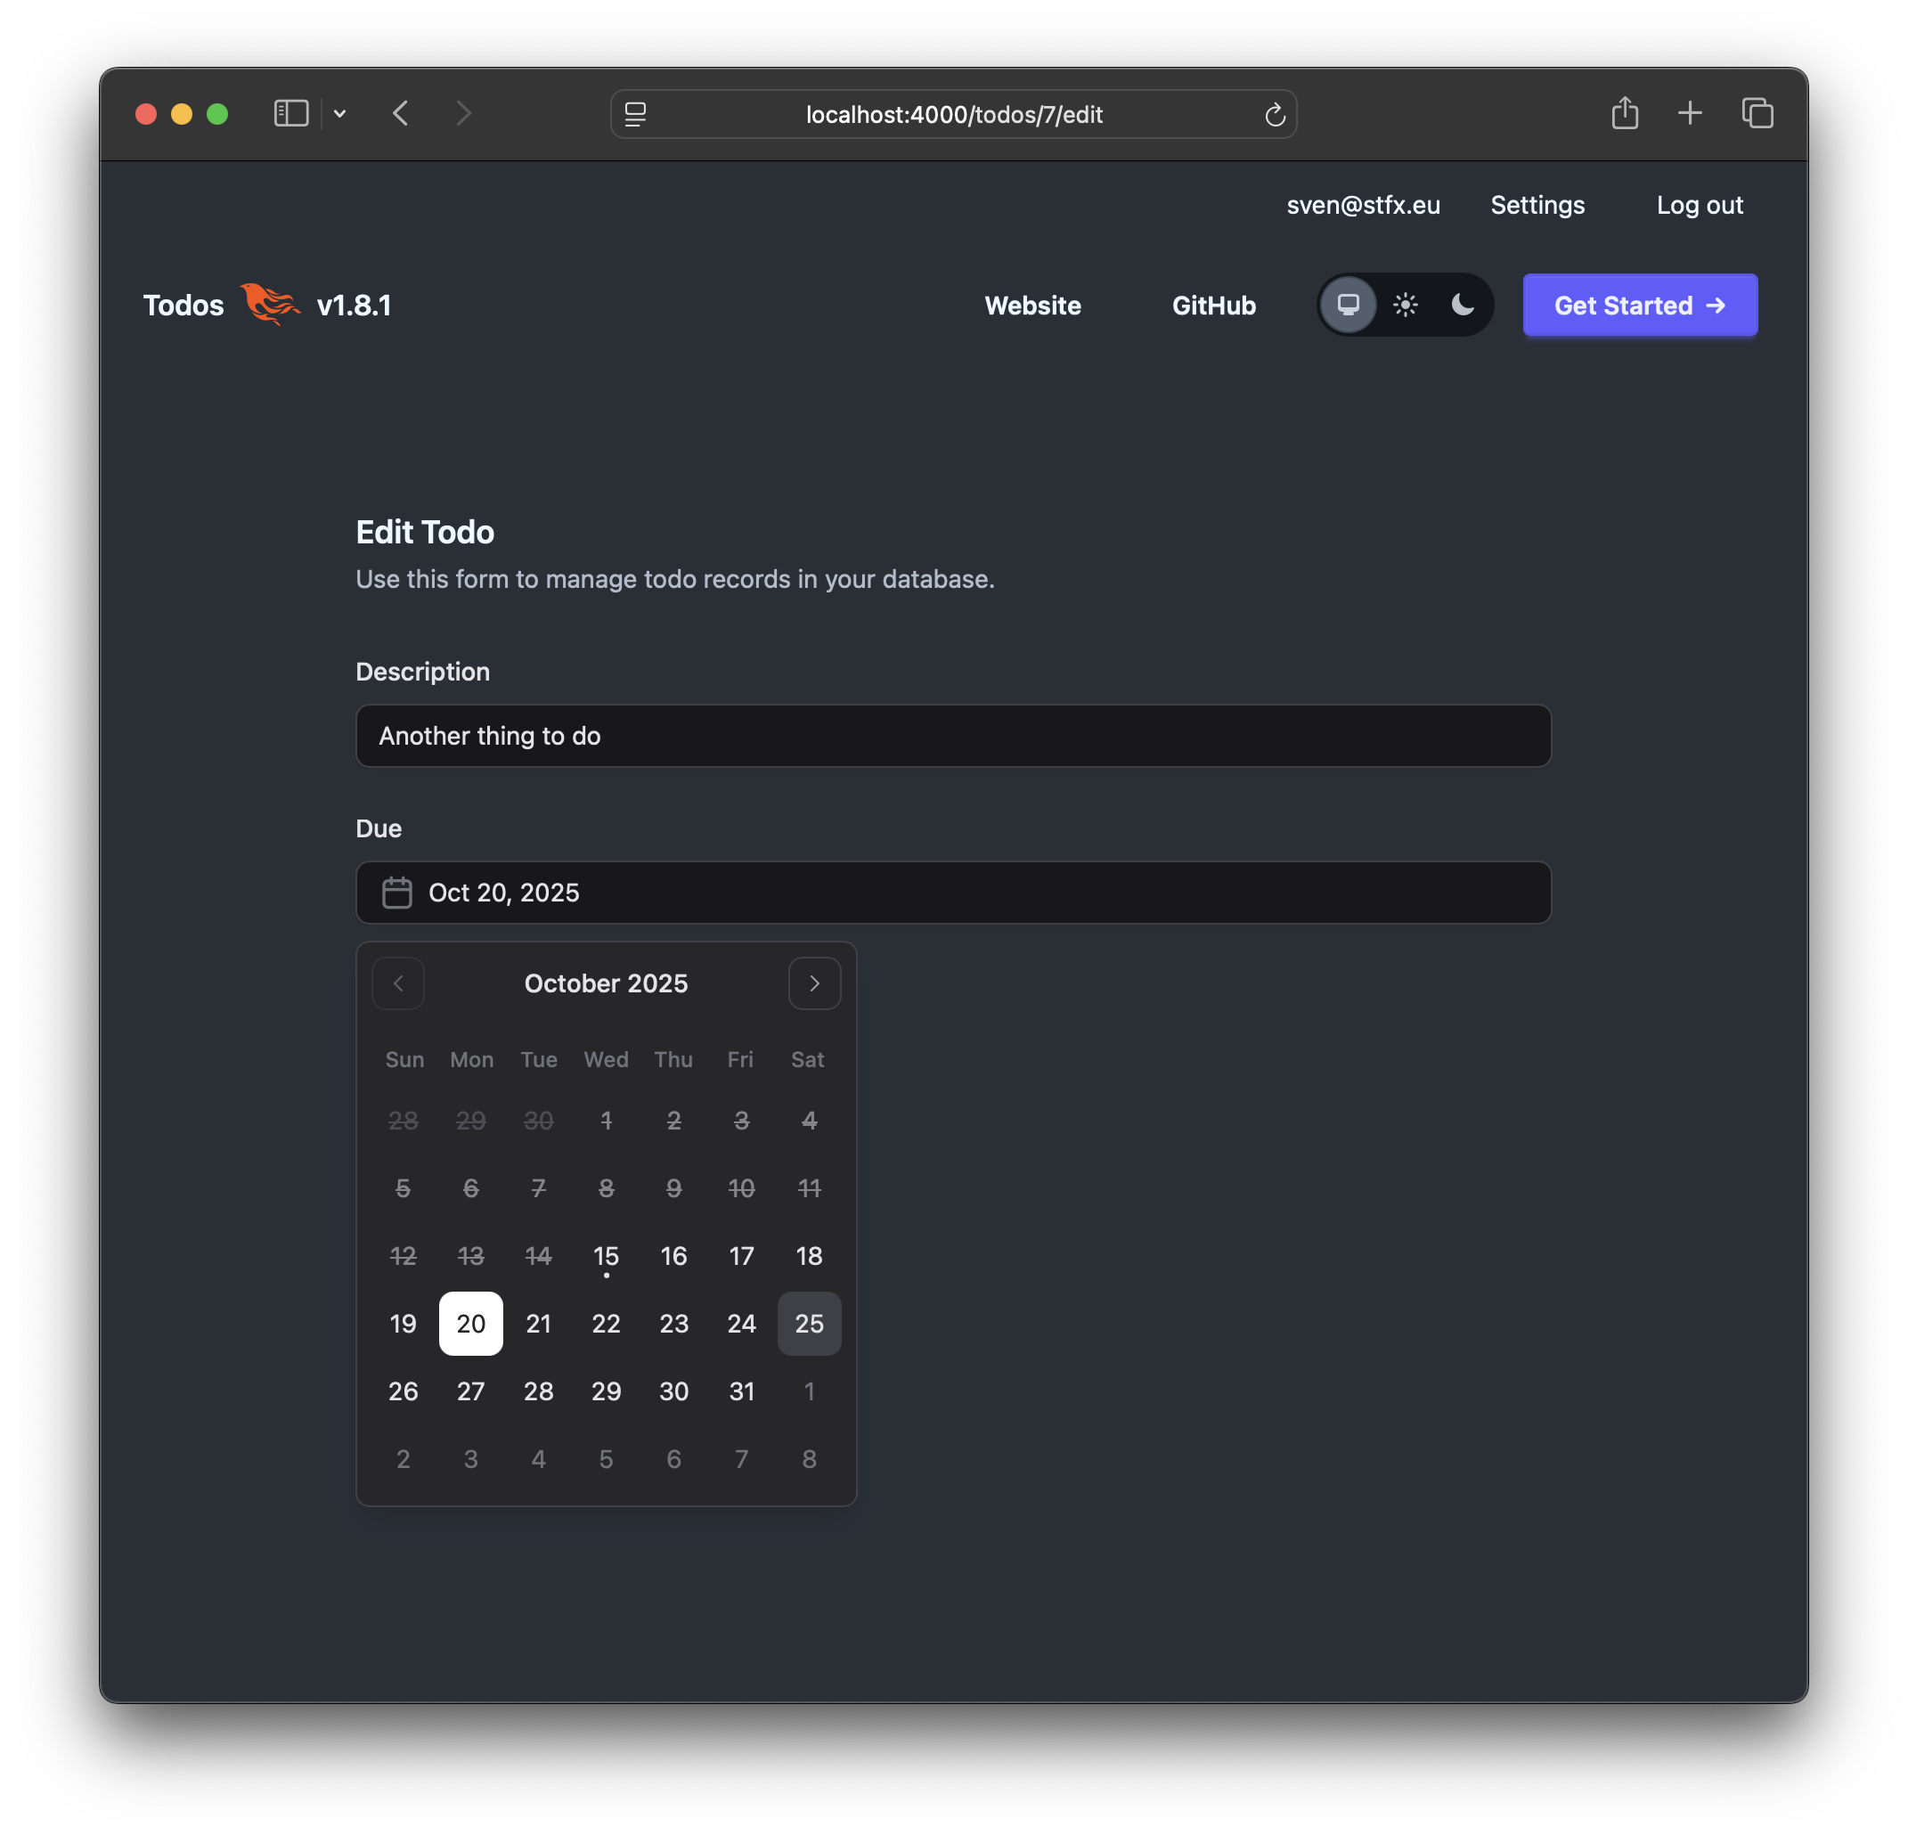
Task: Open the calendar icon in the Due field
Action: coord(395,892)
